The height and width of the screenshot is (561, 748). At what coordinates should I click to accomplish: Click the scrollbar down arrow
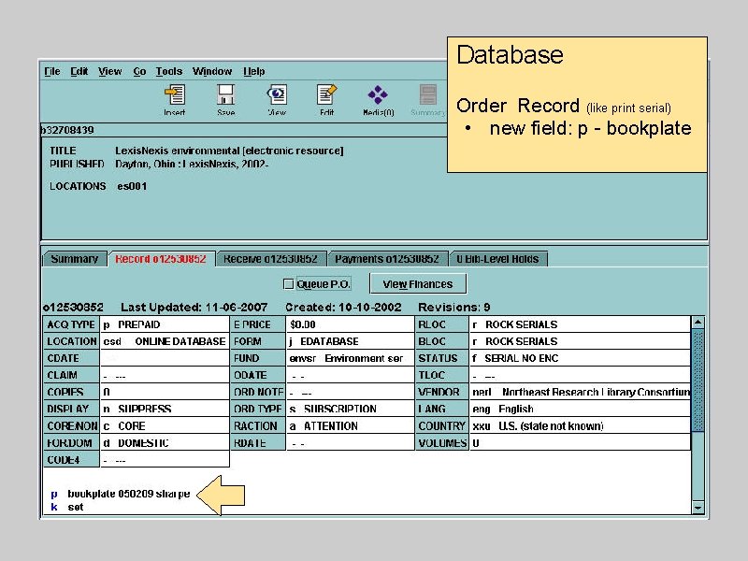[698, 508]
